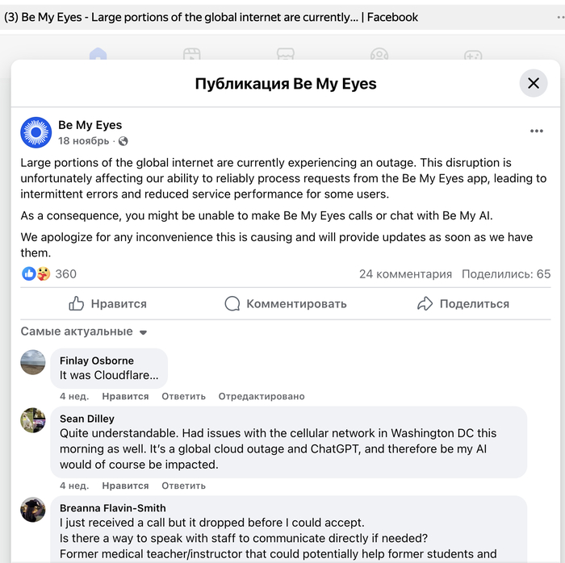
Task: Reply to Sean Dilley's comment
Action: 183,486
